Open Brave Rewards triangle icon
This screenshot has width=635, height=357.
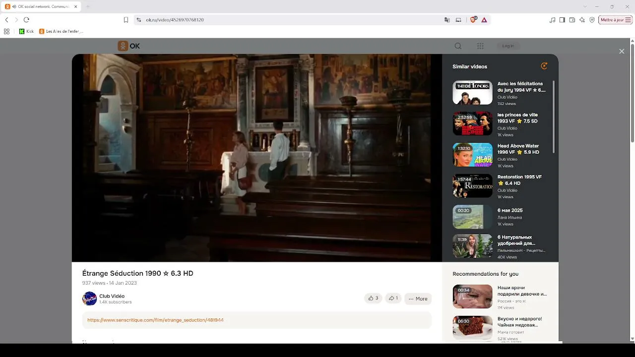(484, 20)
